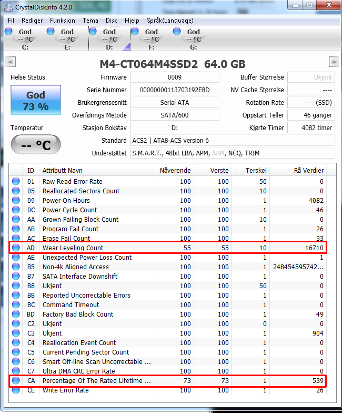Screen dimensions: 342x413
Task: Click the drive letter D: field
Action: point(175,127)
